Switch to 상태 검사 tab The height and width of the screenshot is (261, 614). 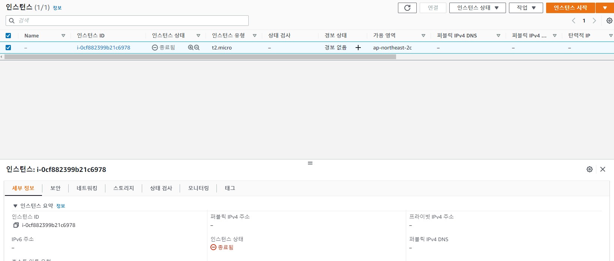click(161, 188)
